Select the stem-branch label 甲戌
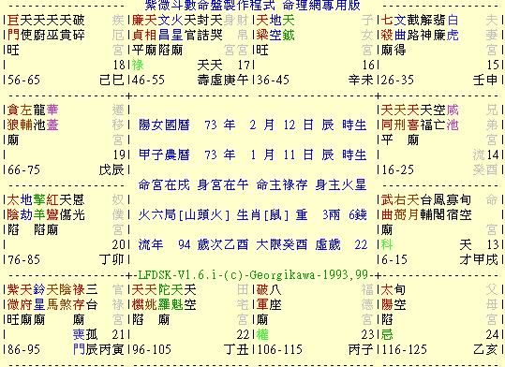The width and height of the screenshot is (505, 367). pyautogui.click(x=485, y=259)
